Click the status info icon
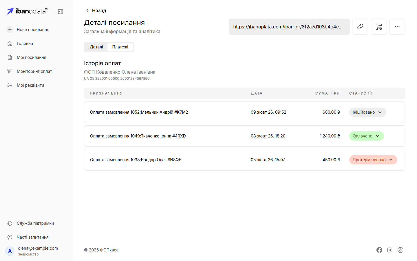Viewport: 417px width, 261px height. pyautogui.click(x=370, y=93)
